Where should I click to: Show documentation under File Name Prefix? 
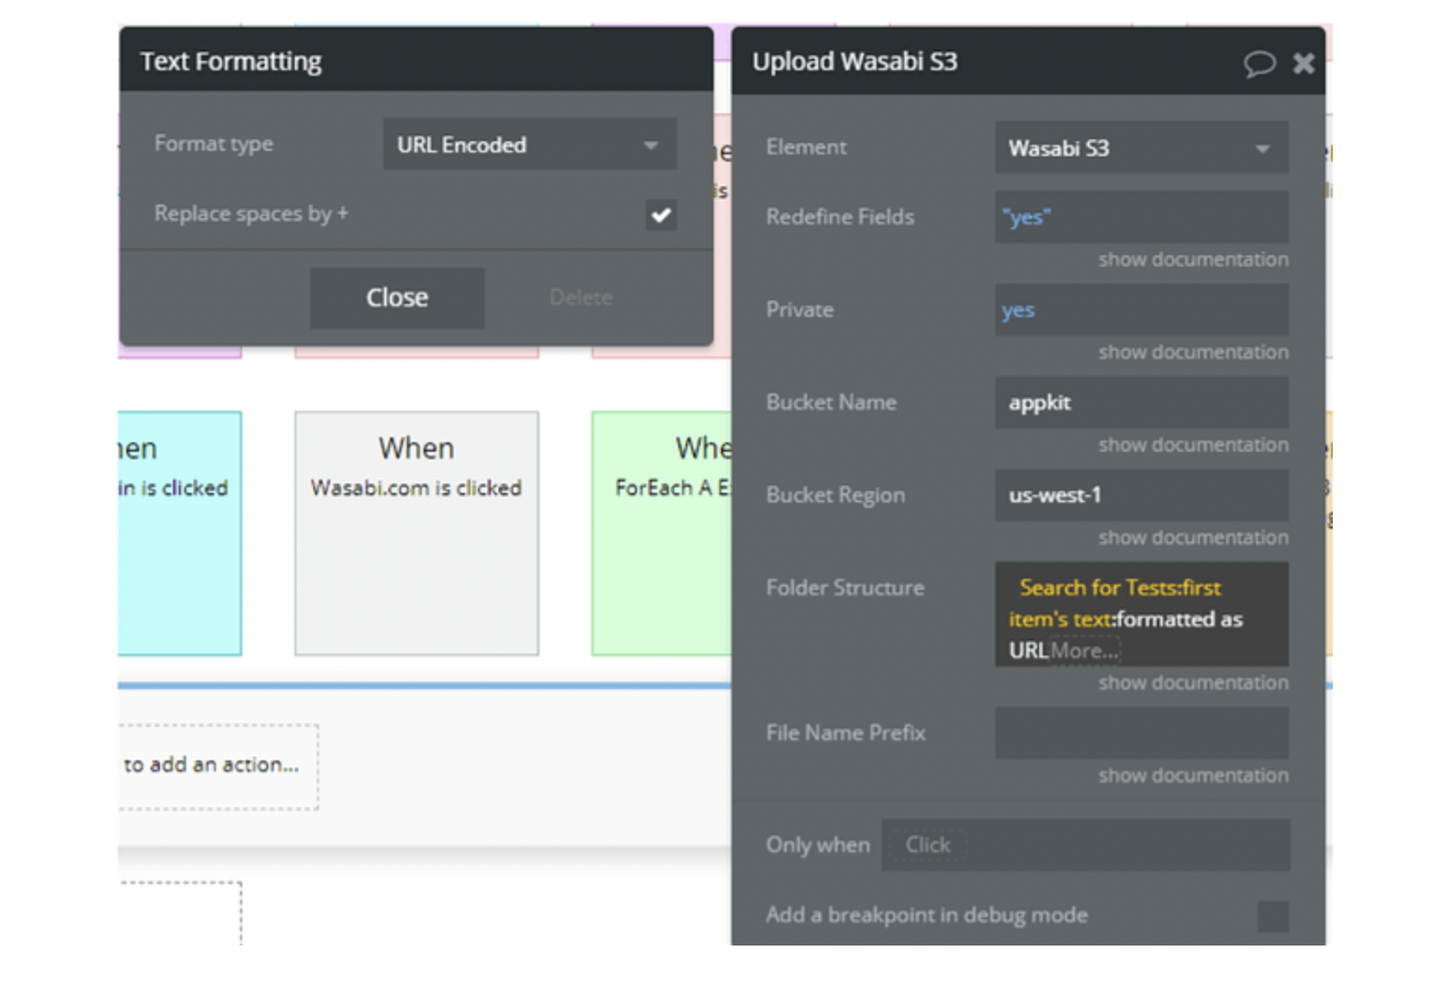click(1192, 775)
